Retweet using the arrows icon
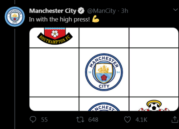Image resolution: width=179 pixels, height=129 pixels. tap(80, 119)
